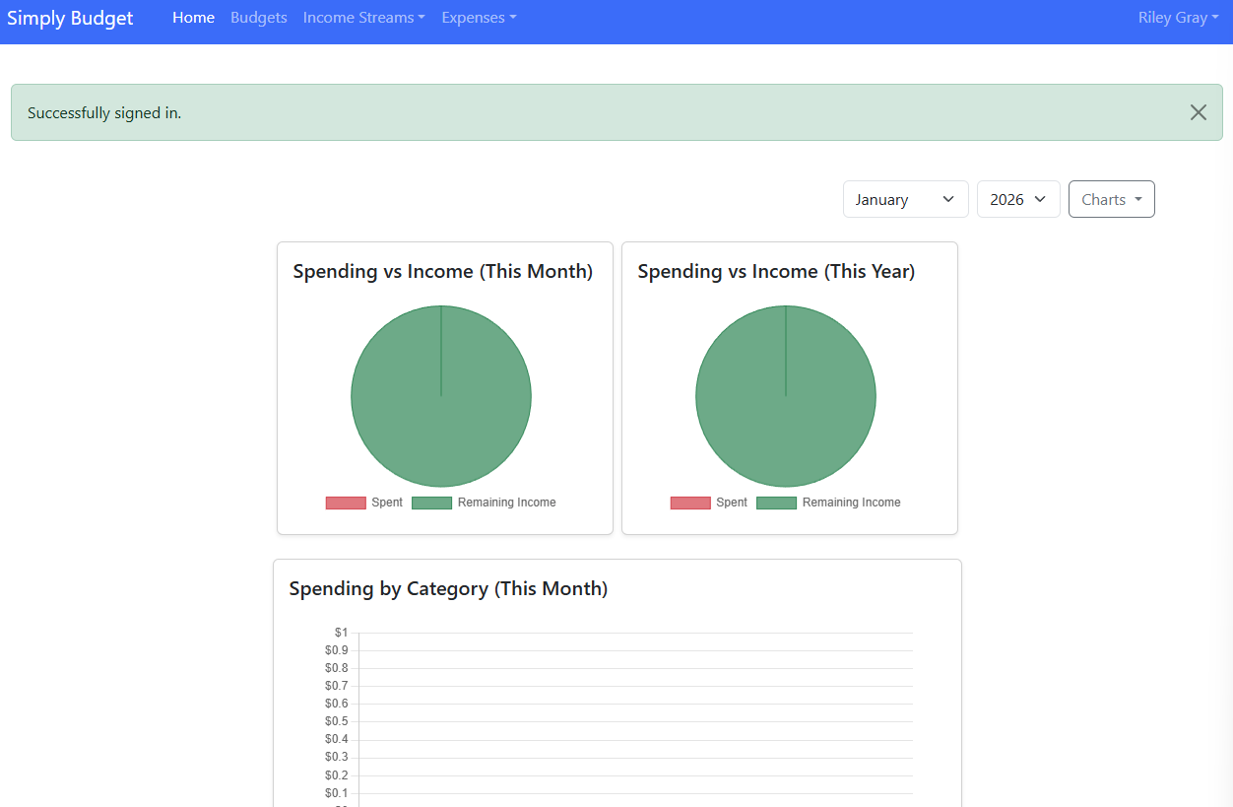
Task: Toggle 'Spent' legend label in This Month chart
Action: click(x=387, y=503)
